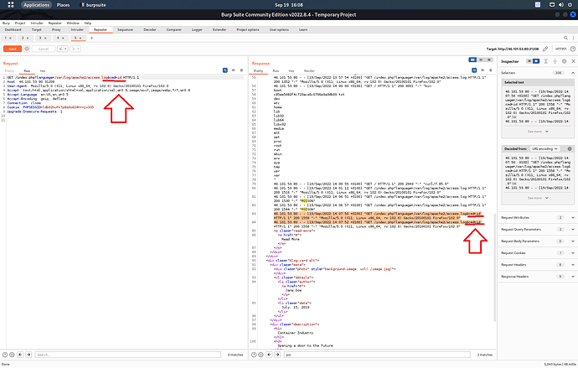
Task: Dock Inspector at the left layout toggle
Action: tap(529, 61)
